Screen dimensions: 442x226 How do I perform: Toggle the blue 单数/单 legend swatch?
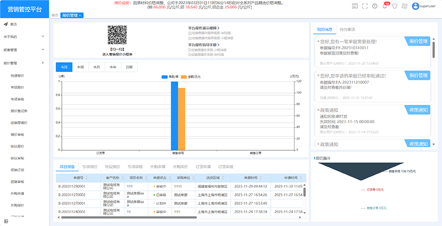click(165, 77)
